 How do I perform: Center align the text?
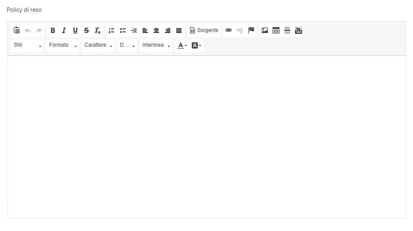pos(156,30)
